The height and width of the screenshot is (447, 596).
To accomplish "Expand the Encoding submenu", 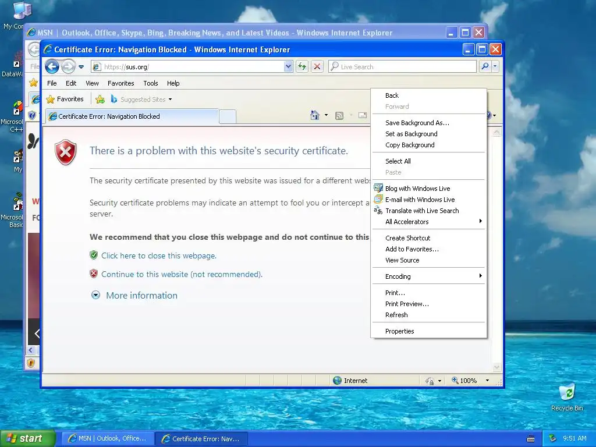I will [429, 276].
